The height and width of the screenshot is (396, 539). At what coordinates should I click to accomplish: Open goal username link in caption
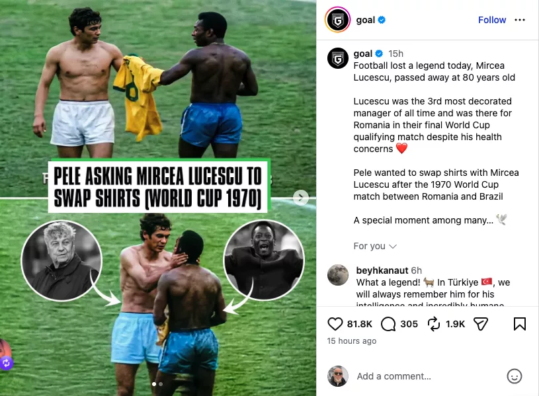tap(362, 54)
